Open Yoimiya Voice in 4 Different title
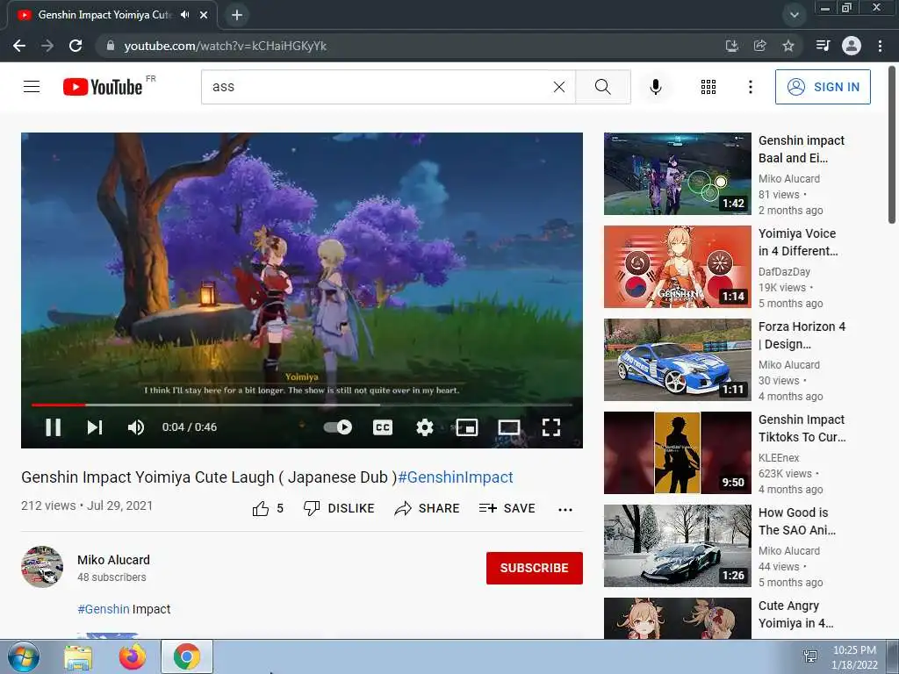 pyautogui.click(x=797, y=242)
